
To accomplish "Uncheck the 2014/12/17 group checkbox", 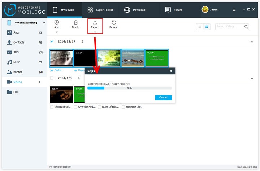I will (52, 41).
